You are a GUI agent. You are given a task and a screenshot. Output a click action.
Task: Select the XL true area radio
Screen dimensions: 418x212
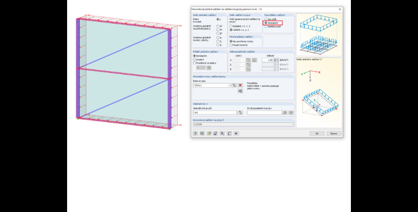point(218,38)
